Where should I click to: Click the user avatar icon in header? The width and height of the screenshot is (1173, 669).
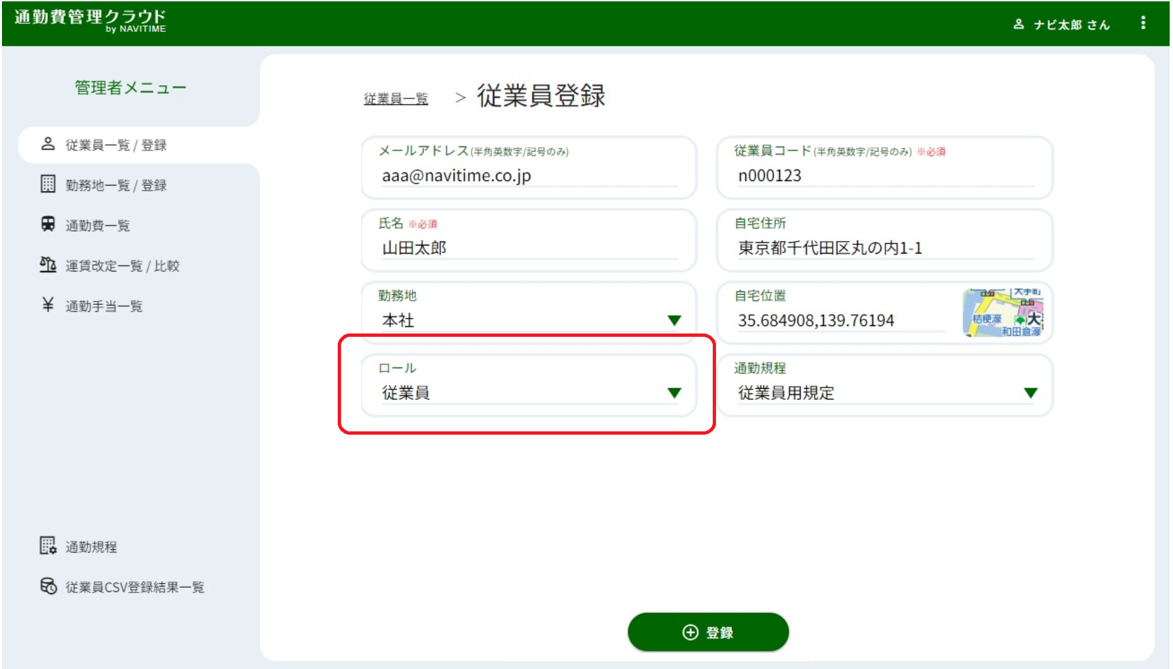[x=1018, y=24]
